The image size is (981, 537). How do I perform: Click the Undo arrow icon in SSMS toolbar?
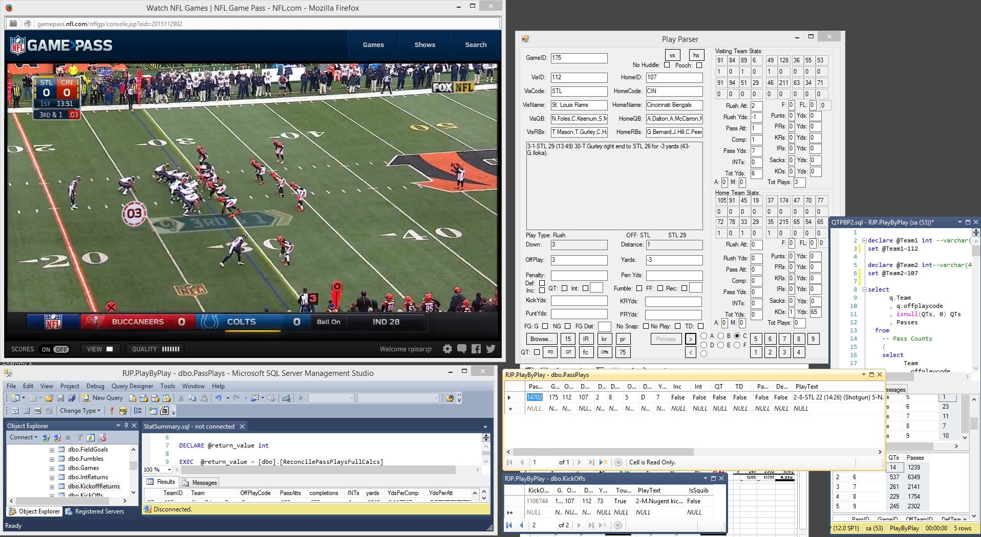tap(219, 398)
